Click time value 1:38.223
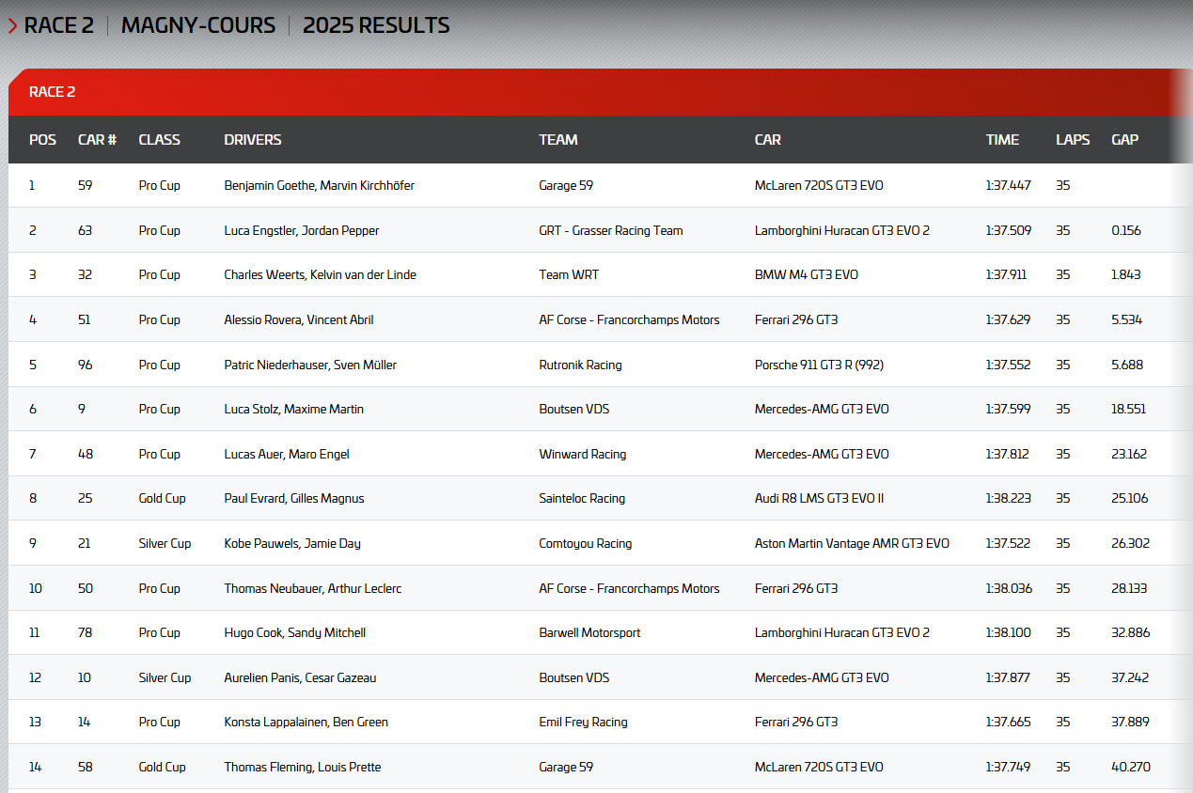The width and height of the screenshot is (1193, 793). pos(1009,499)
